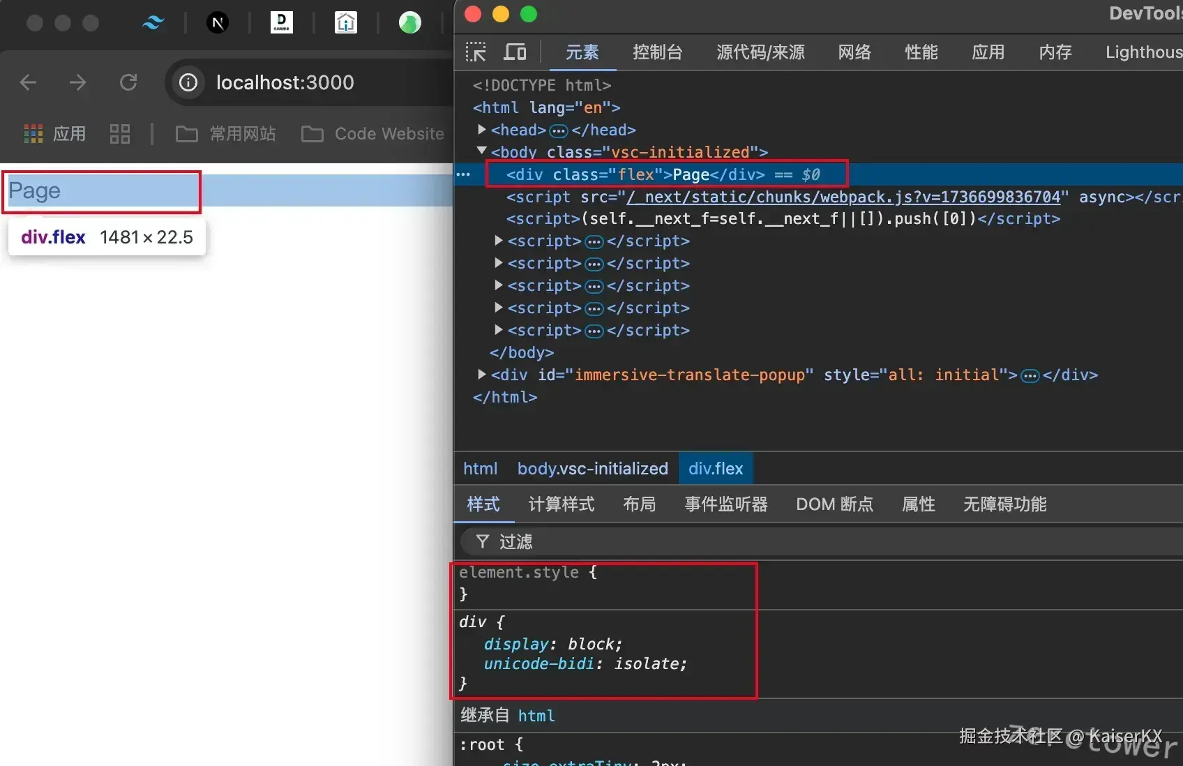Open the 无障碍功能 tab
The width and height of the screenshot is (1183, 766).
(1005, 504)
